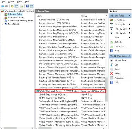Click the Export List icon in Actions pane
The width and height of the screenshot is (132, 129).
point(111,46)
